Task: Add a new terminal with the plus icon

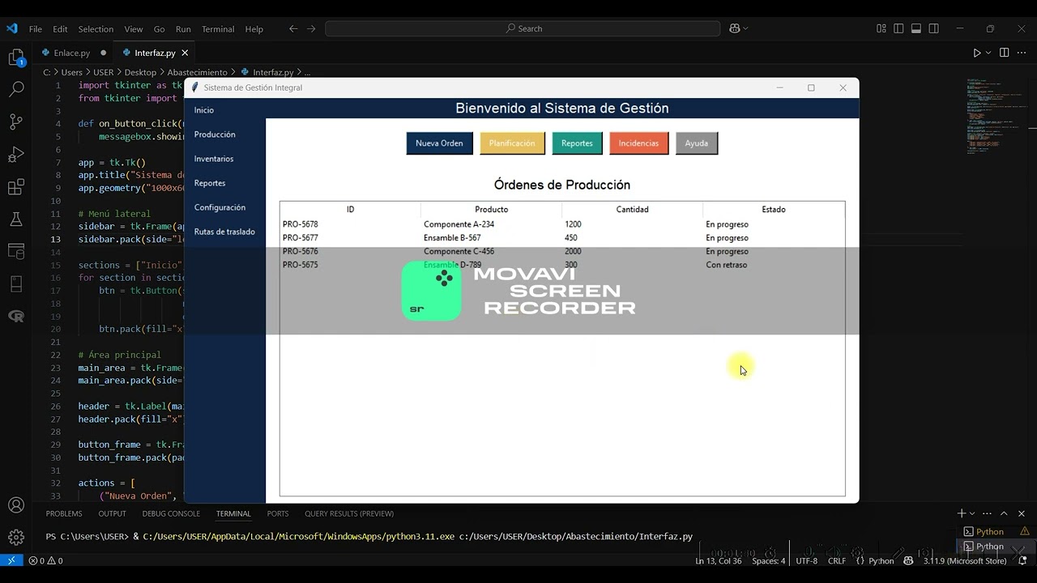Action: click(962, 513)
